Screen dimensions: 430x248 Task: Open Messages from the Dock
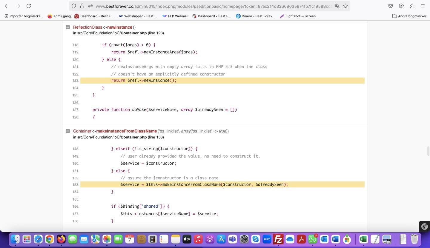click(x=73, y=239)
